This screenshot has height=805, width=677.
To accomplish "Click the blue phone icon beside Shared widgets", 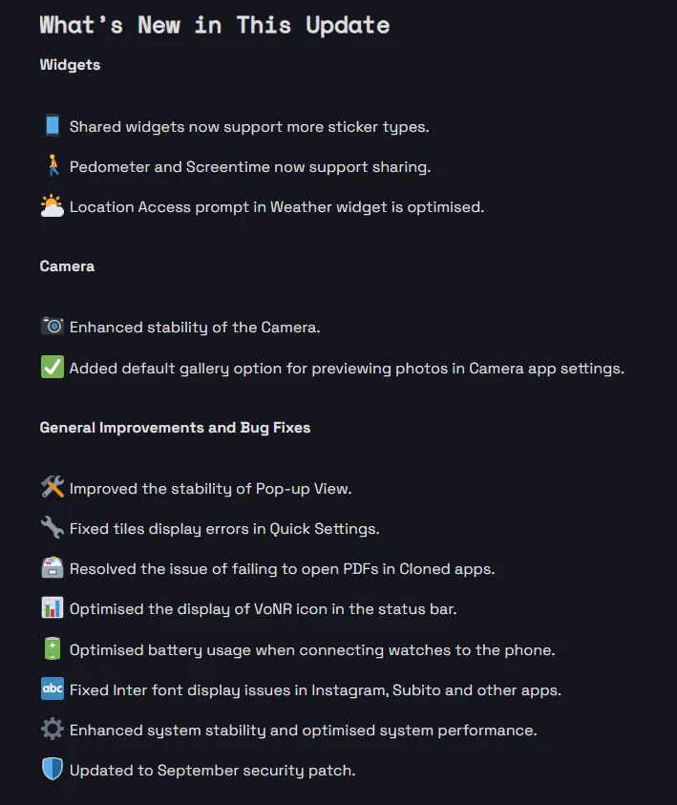I will click(53, 126).
